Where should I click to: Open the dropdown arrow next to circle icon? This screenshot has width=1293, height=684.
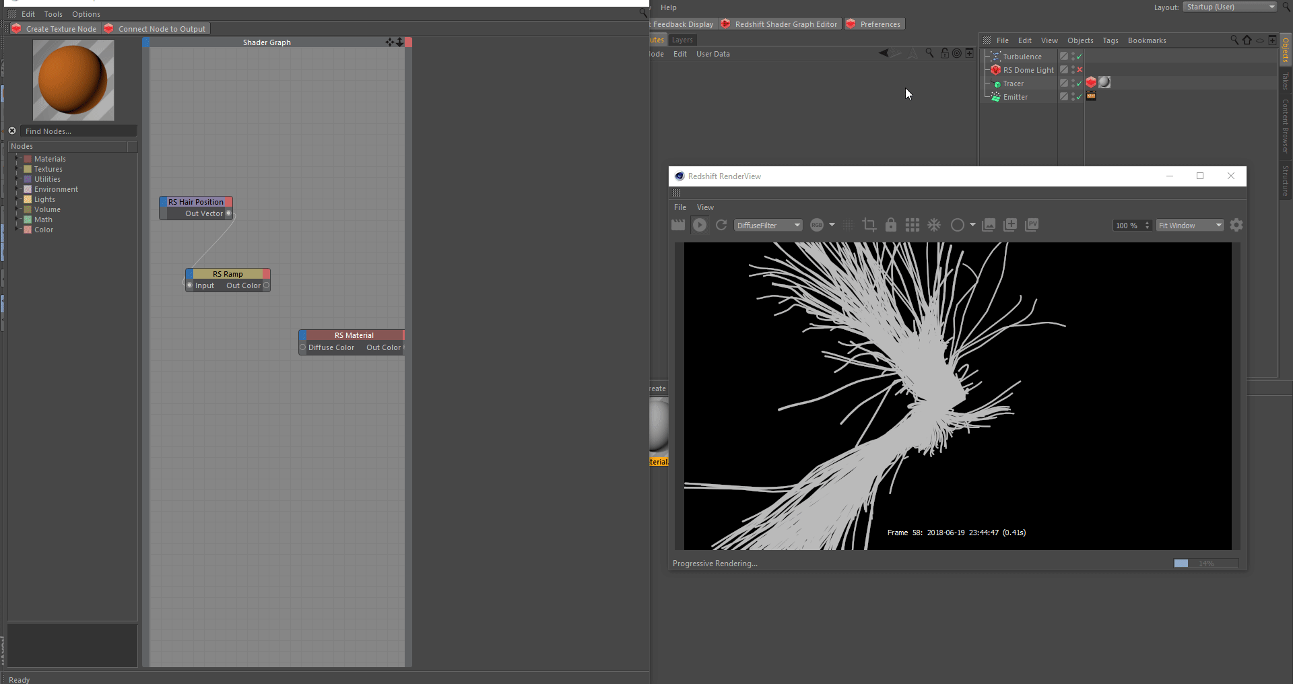(972, 225)
